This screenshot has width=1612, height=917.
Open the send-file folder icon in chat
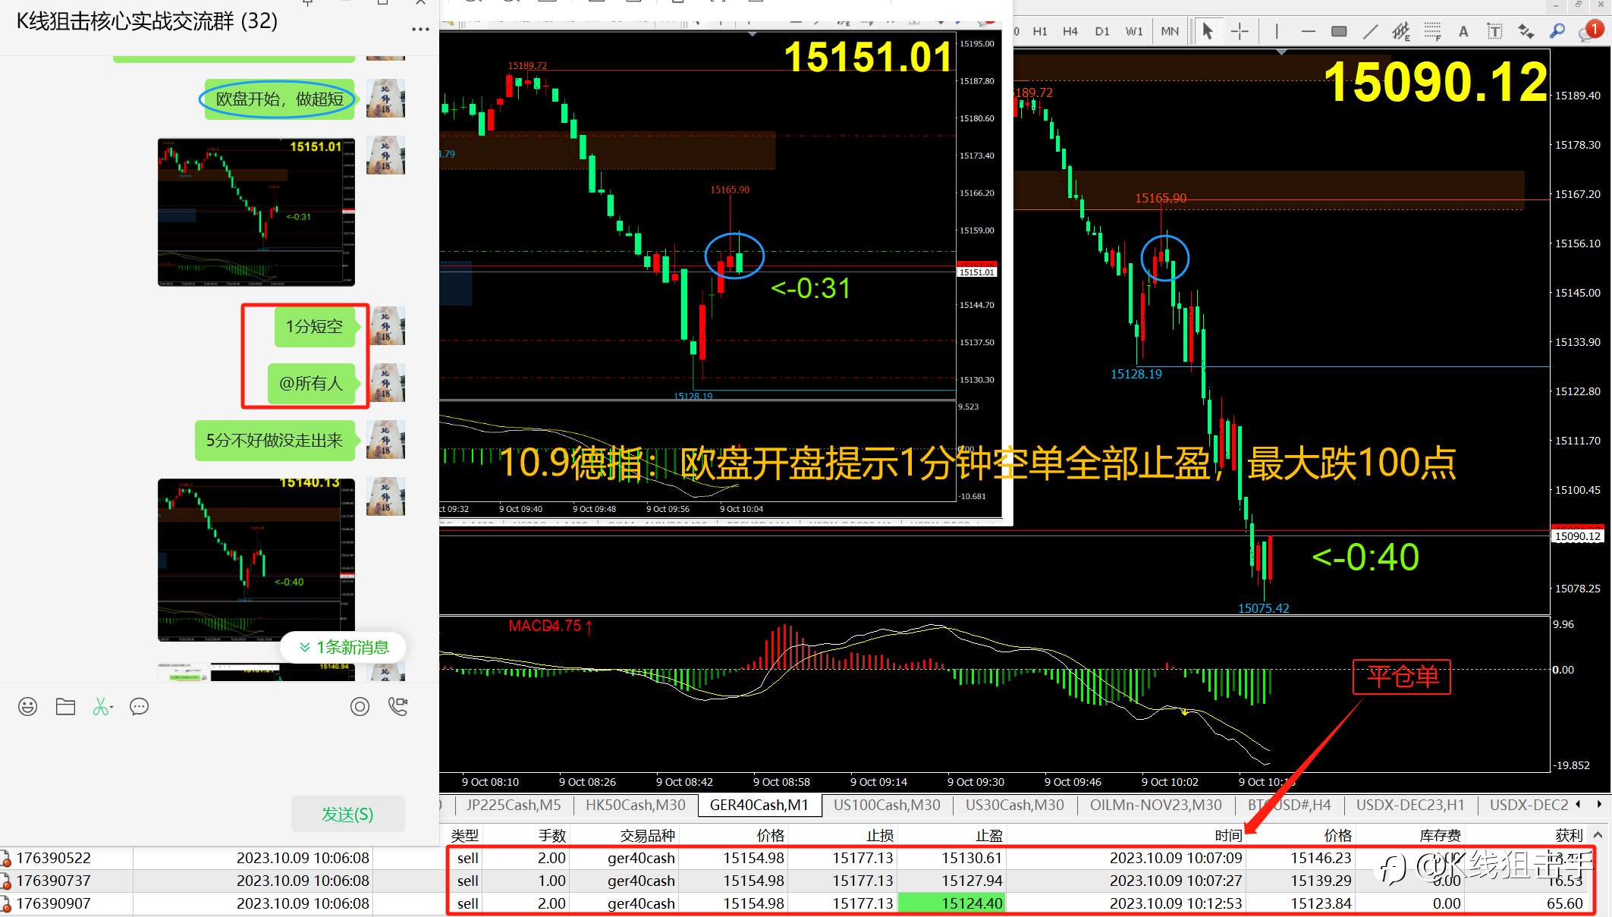coord(65,707)
